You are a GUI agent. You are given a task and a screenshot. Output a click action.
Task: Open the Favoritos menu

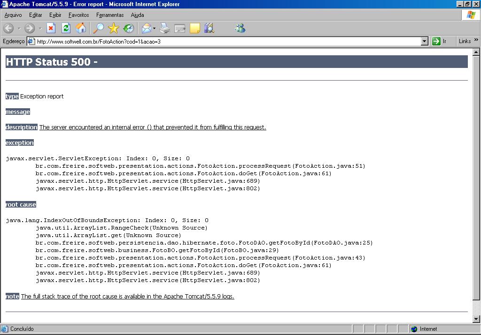78,15
